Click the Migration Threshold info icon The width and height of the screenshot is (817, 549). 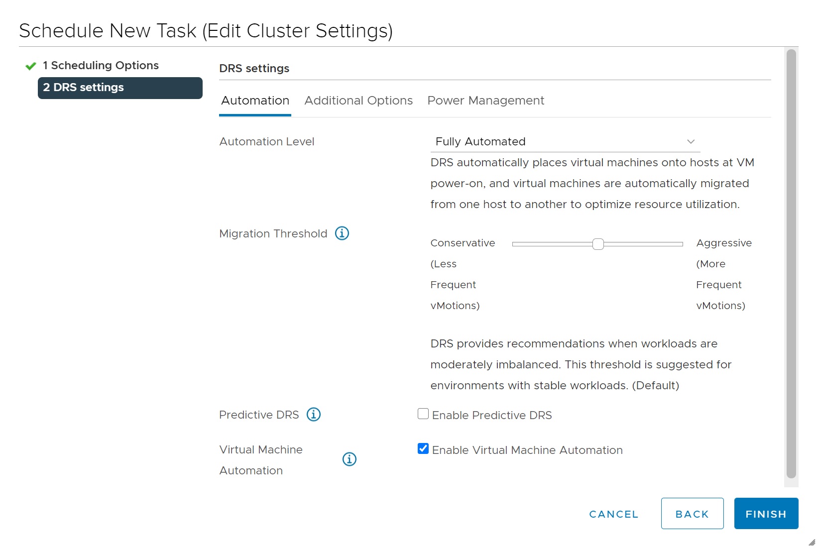click(x=342, y=233)
